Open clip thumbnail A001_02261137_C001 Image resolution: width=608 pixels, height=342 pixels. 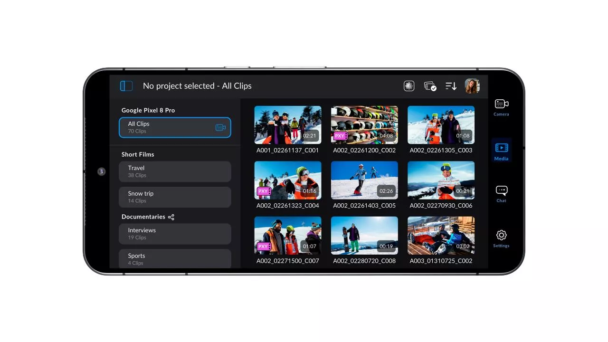[287, 124]
